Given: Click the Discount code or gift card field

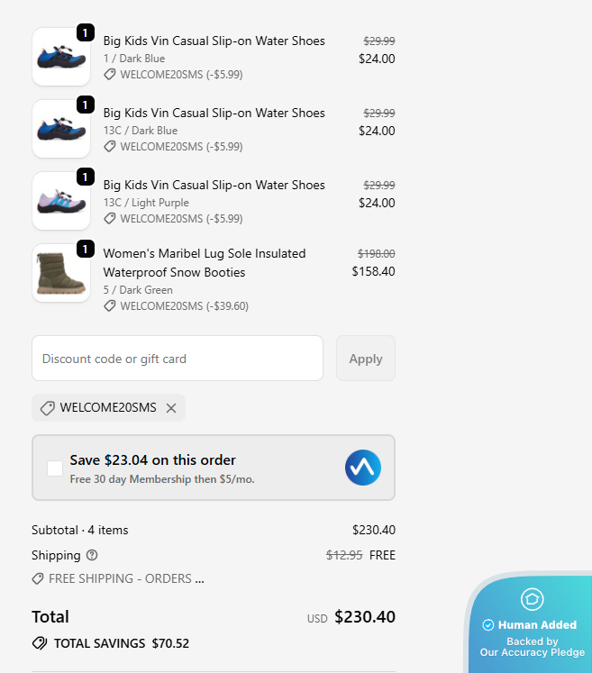Looking at the screenshot, I should tap(178, 359).
